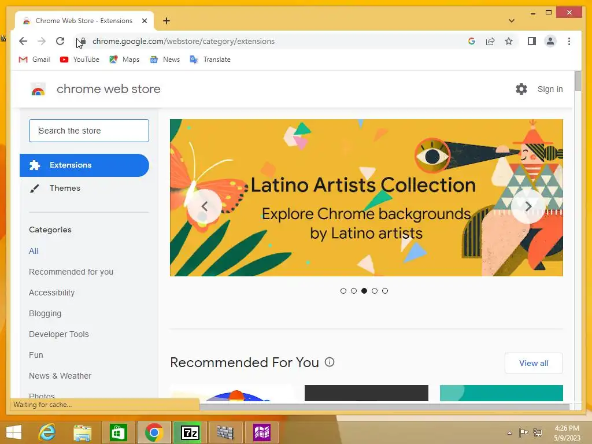Image resolution: width=592 pixels, height=444 pixels.
Task: Show hidden system tray icons
Action: [x=509, y=433]
